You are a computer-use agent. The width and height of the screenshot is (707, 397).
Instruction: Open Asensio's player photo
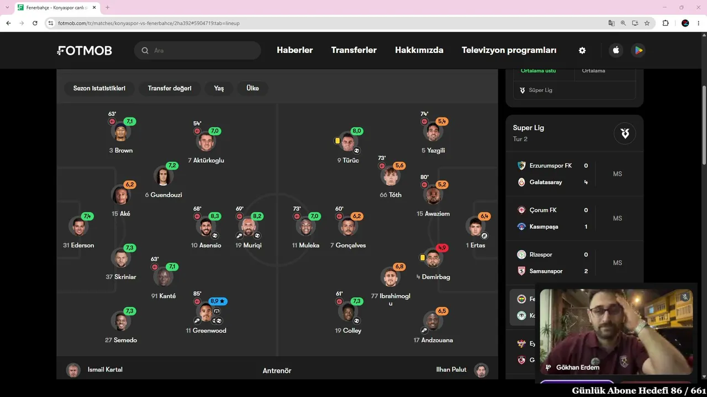(x=206, y=227)
